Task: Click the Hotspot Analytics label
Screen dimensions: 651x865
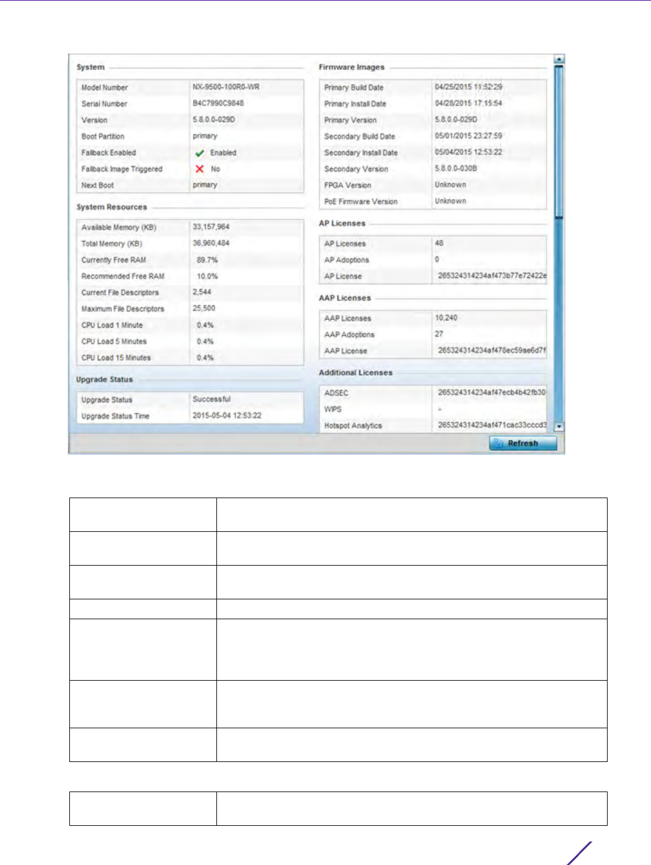Action: click(353, 426)
